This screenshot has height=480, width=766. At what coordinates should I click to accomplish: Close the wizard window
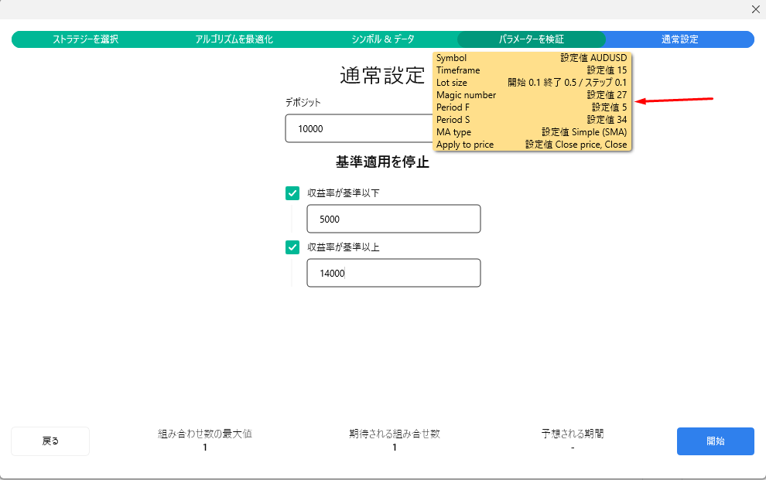(755, 9)
